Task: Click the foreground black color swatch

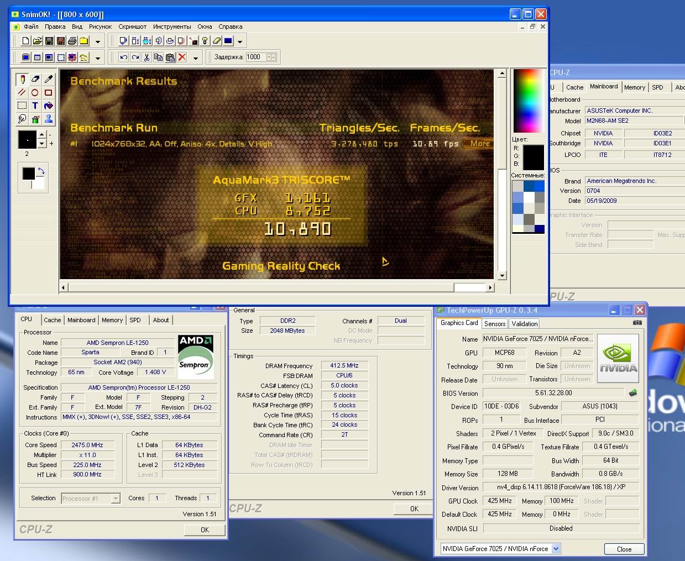Action: pos(28,174)
